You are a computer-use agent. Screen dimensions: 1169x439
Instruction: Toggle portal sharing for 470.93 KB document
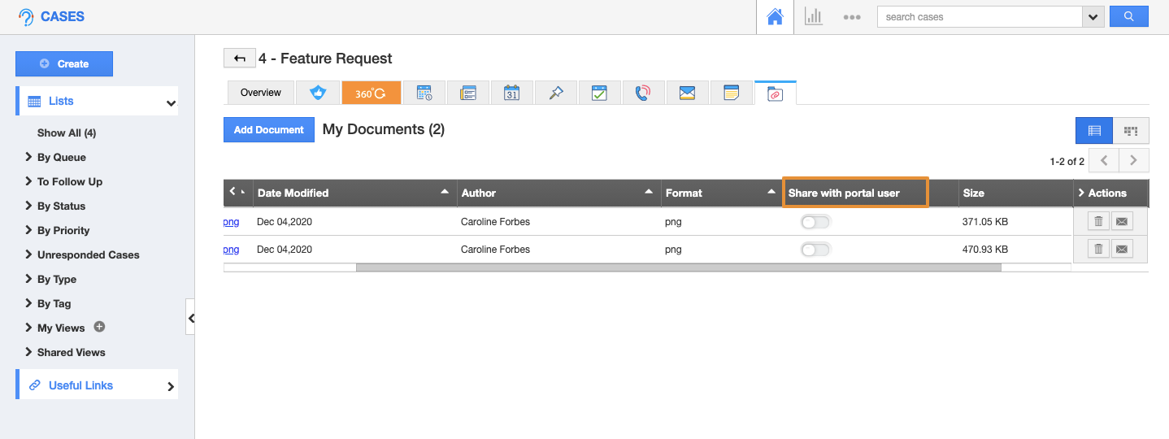coord(815,250)
